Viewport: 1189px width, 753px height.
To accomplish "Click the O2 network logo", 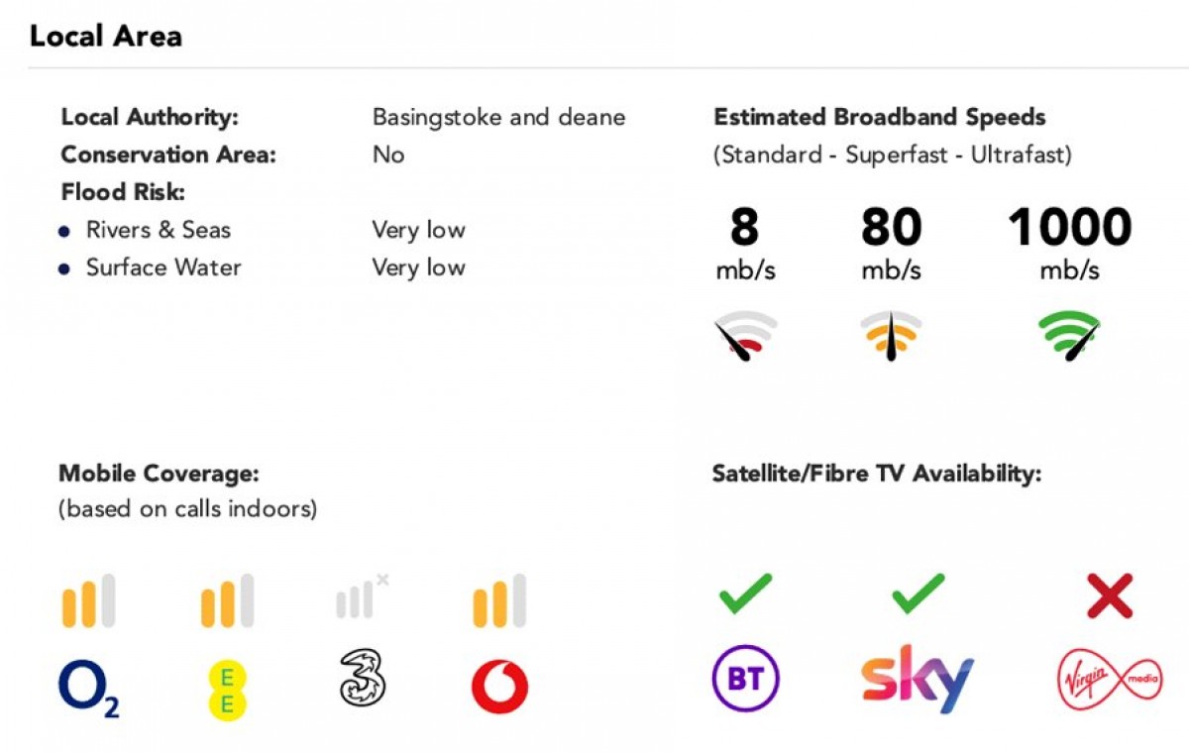I will pyautogui.click(x=88, y=687).
